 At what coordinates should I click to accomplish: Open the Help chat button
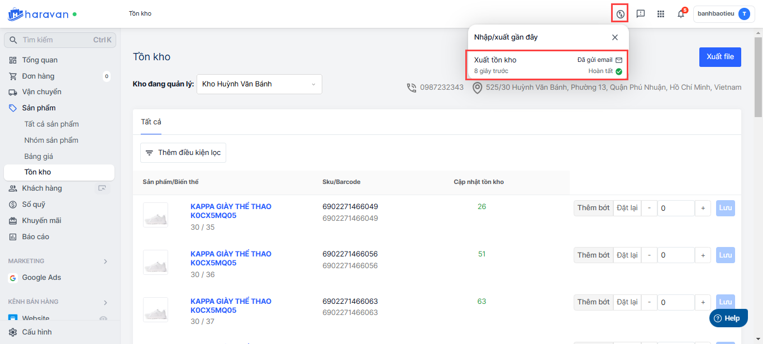[728, 318]
